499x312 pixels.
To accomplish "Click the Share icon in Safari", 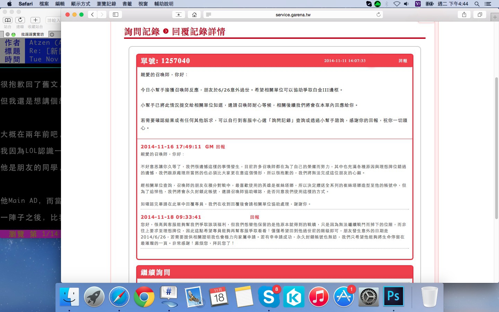I will click(464, 15).
